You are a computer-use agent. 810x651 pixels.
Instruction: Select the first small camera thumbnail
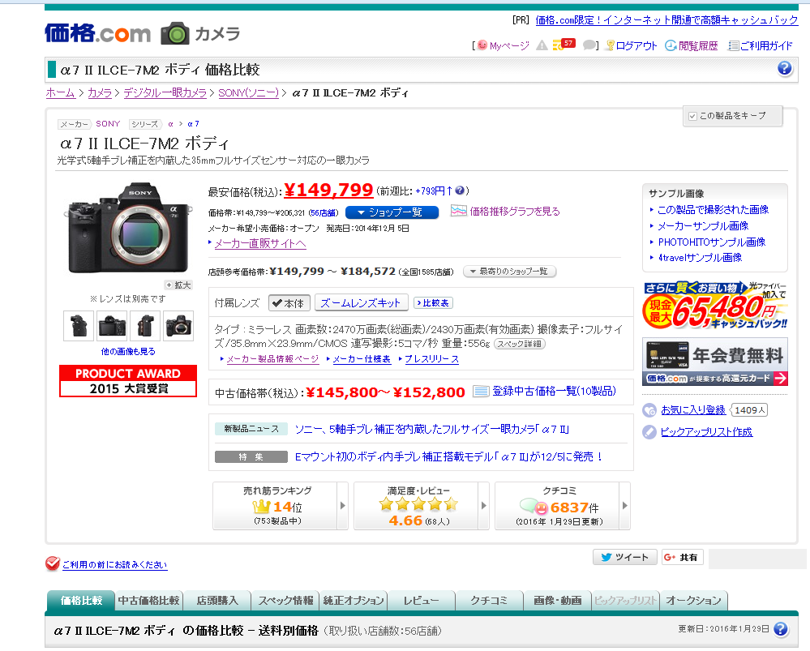(x=79, y=326)
